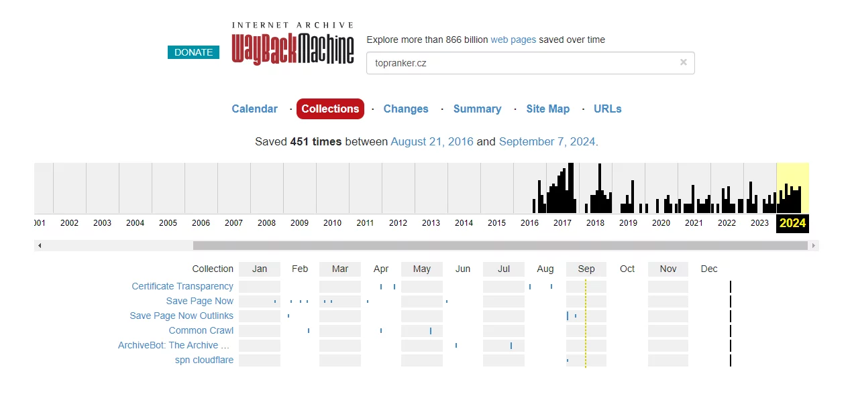Screen dimensions: 852x404
Task: Open the Save Page Now Outlinks collection
Action: tap(182, 316)
